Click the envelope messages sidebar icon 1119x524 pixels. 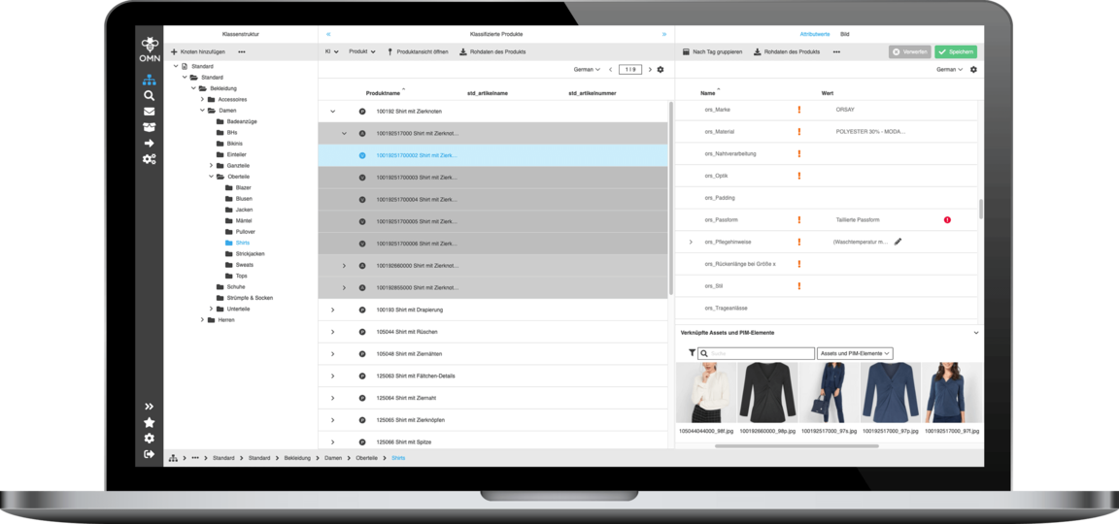coord(149,112)
